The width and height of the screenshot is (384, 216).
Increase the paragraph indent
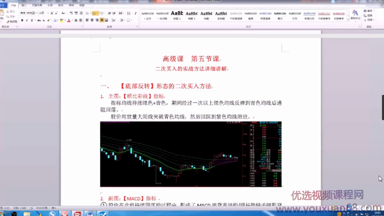(x=114, y=13)
